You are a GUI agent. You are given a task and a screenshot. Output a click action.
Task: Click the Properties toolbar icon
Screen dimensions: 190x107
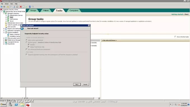pos(24,7)
